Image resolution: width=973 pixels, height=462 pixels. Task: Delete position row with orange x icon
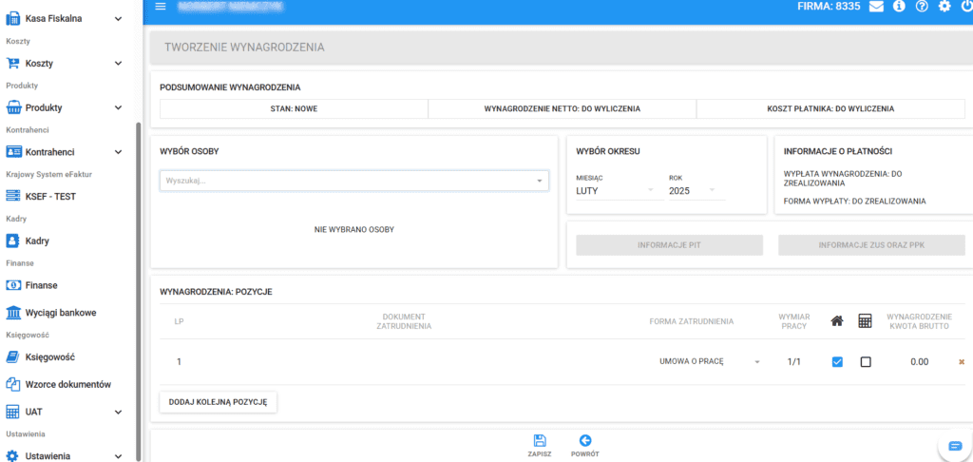[961, 362]
